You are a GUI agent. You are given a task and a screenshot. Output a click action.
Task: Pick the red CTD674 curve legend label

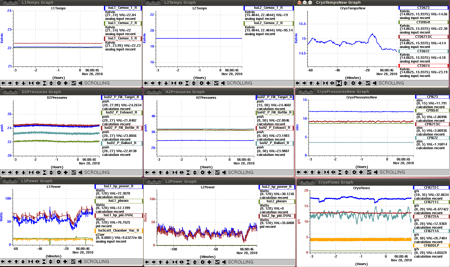pyautogui.click(x=423, y=66)
